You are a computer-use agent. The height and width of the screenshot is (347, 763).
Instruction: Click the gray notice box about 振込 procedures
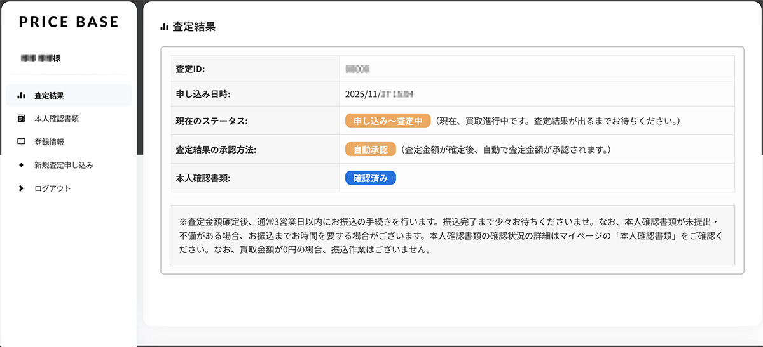452,235
